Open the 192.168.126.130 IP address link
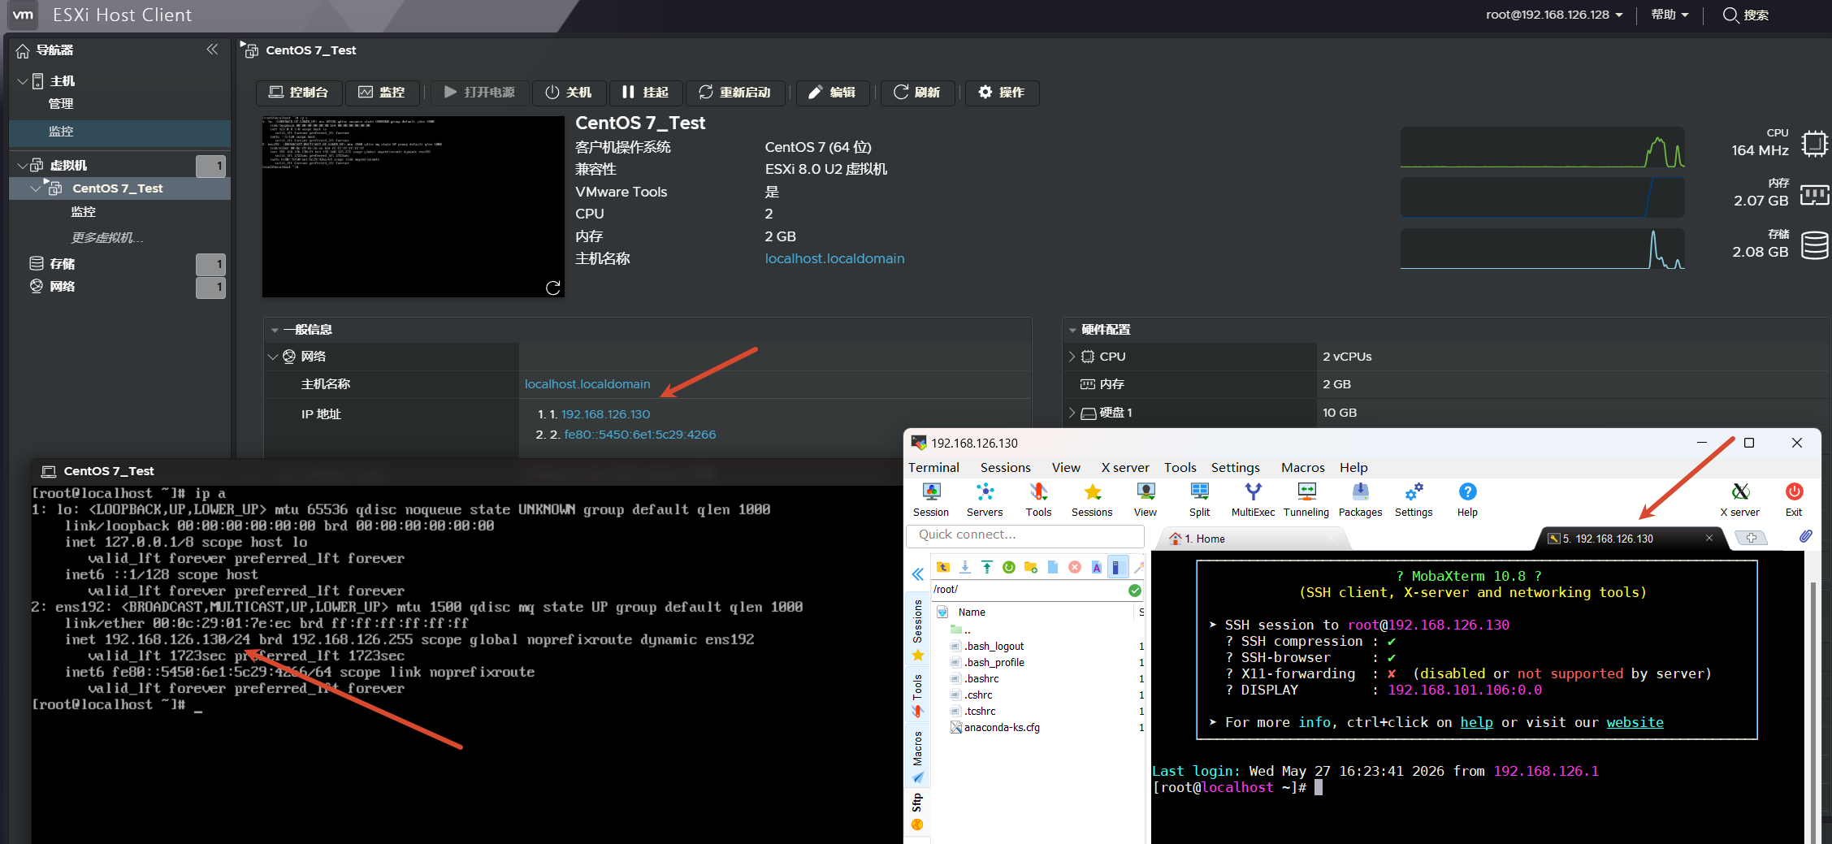 tap(605, 414)
